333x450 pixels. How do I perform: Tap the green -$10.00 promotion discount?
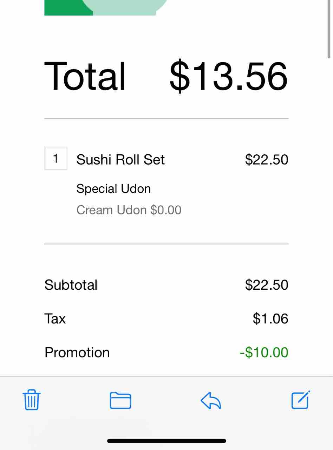click(264, 352)
